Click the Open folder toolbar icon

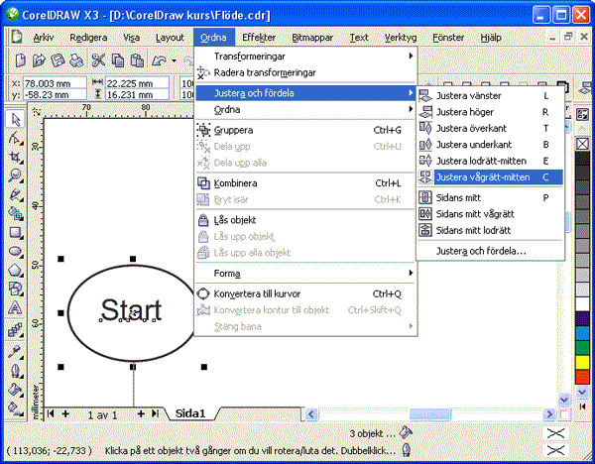tap(38, 60)
